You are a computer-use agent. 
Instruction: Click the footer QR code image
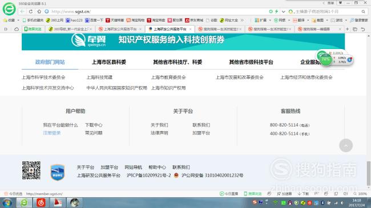31,170
